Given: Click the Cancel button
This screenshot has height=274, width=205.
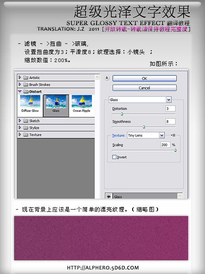Looking at the screenshot, I should pyautogui.click(x=144, y=88).
